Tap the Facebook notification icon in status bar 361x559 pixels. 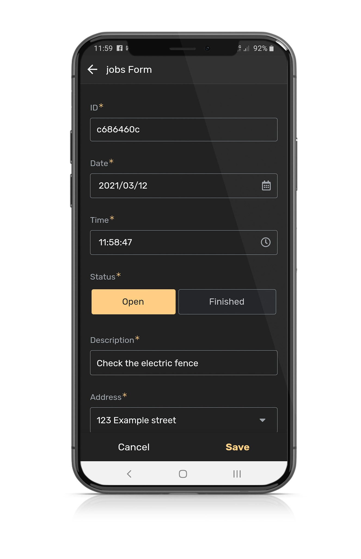[x=120, y=48]
